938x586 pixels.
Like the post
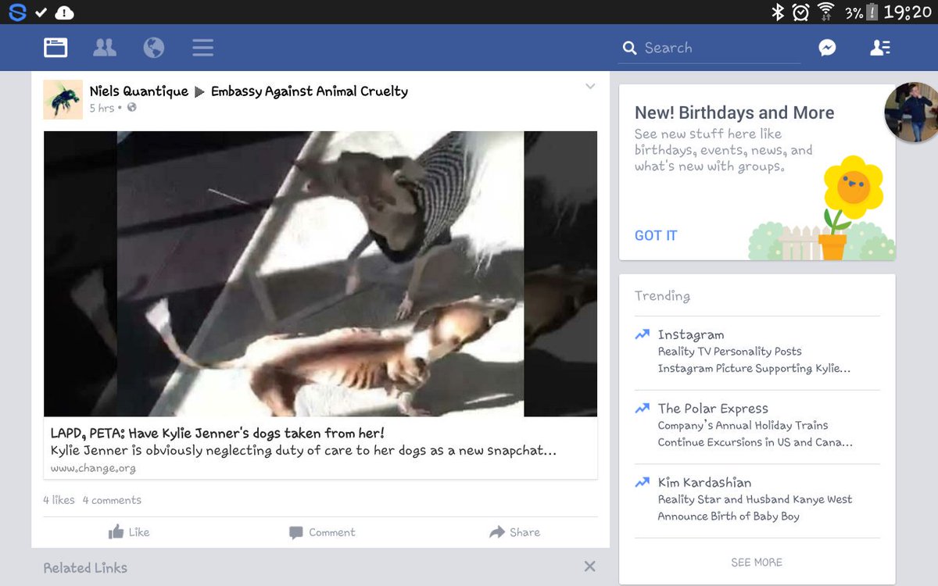coord(129,532)
